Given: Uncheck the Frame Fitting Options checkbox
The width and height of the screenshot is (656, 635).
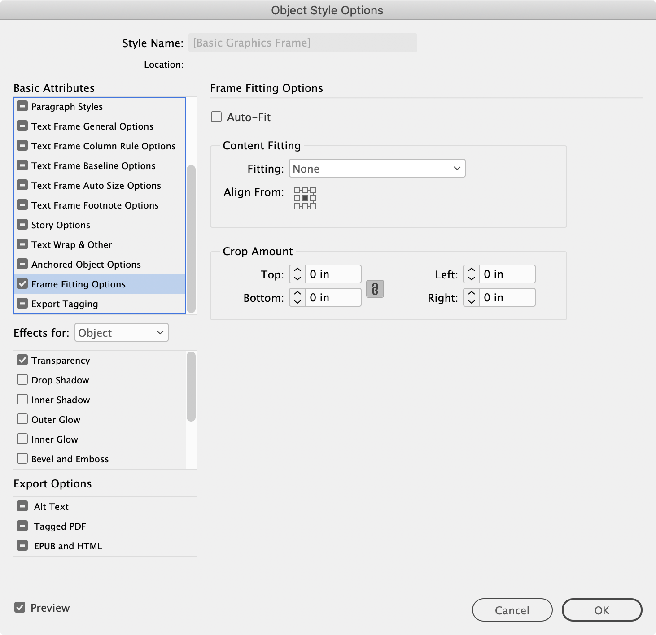Looking at the screenshot, I should click(22, 284).
